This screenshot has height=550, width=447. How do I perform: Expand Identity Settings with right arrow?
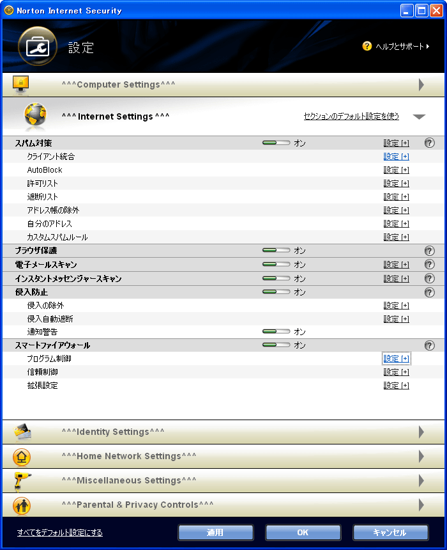(421, 432)
